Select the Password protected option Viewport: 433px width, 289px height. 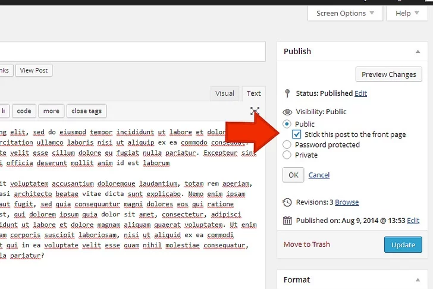pyautogui.click(x=287, y=144)
